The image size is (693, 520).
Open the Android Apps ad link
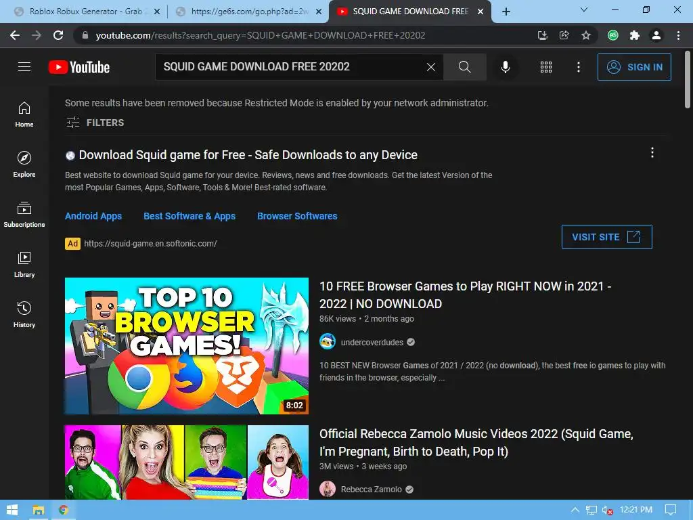tap(93, 216)
